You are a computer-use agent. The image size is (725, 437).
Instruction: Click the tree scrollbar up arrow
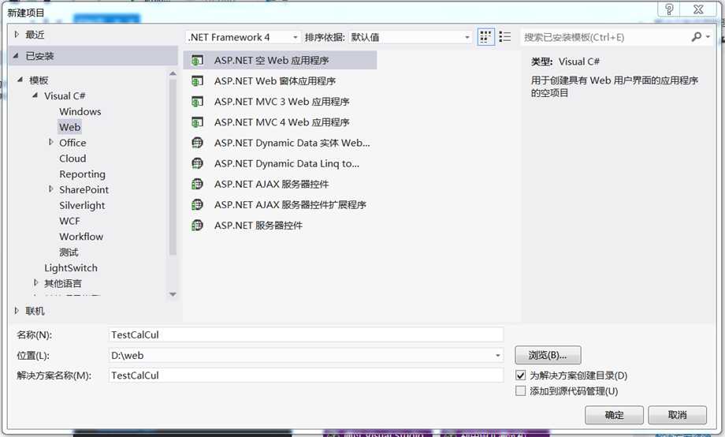[173, 73]
